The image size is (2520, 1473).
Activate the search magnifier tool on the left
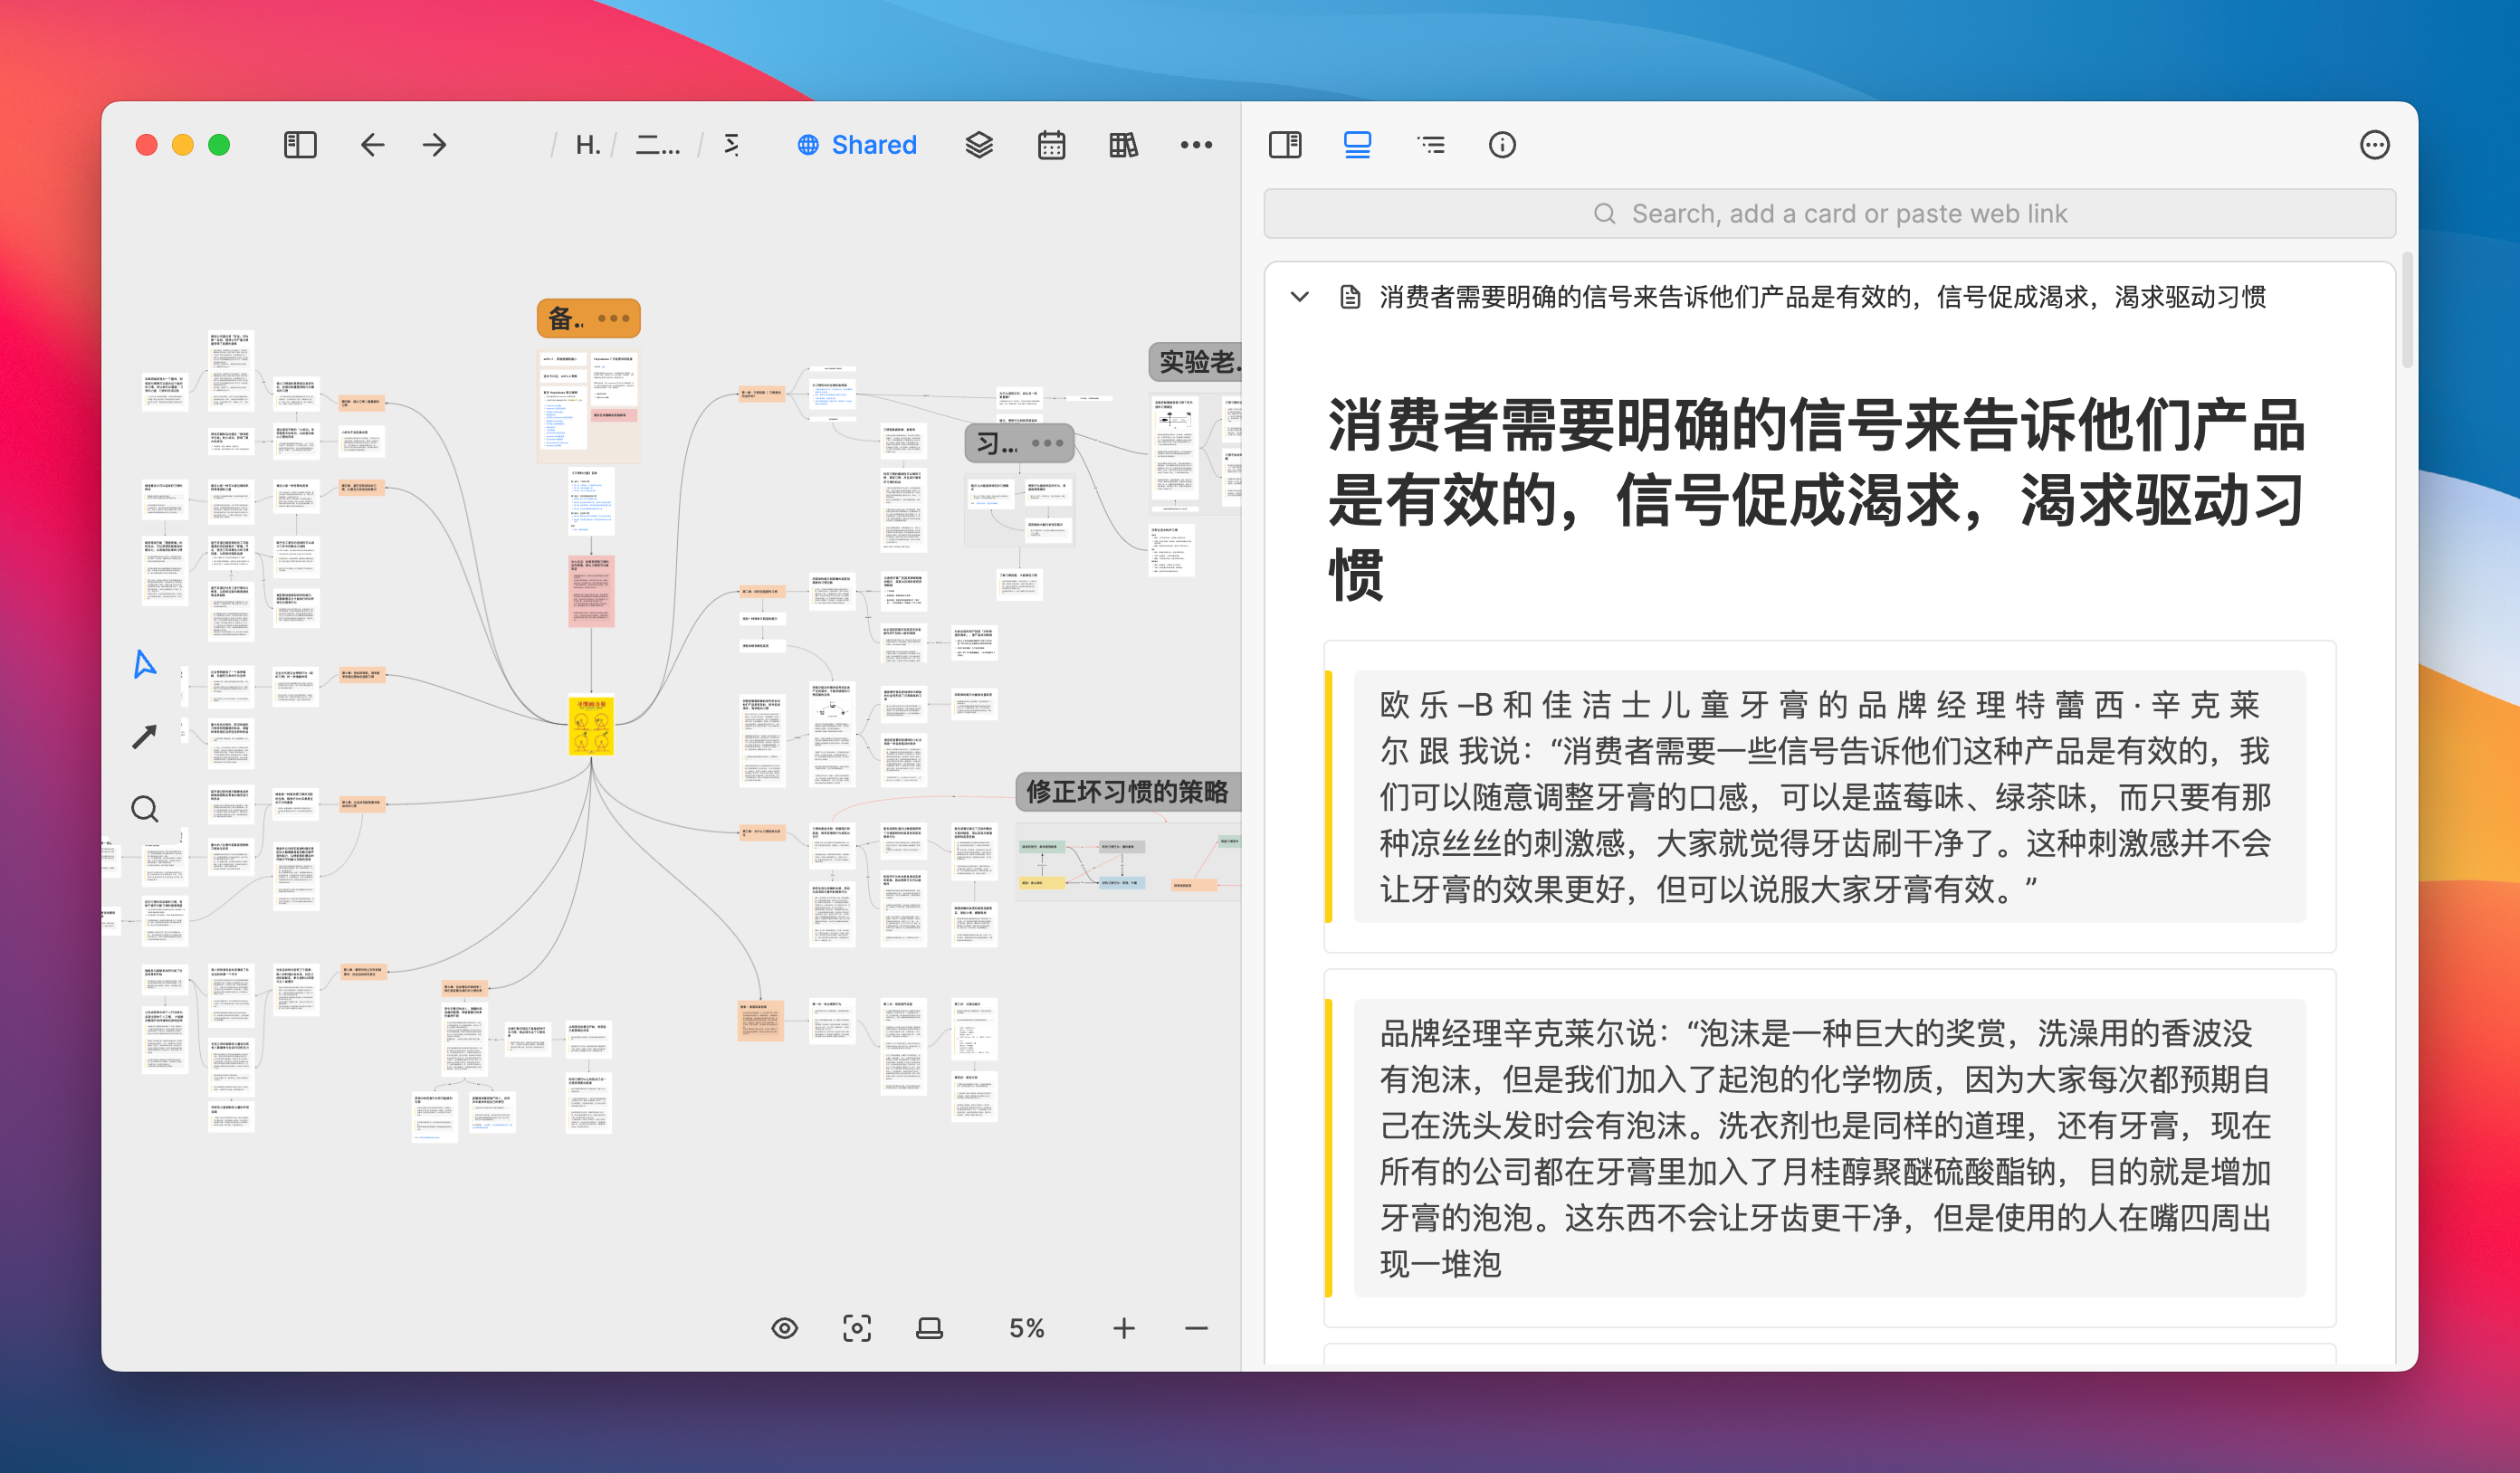(144, 807)
